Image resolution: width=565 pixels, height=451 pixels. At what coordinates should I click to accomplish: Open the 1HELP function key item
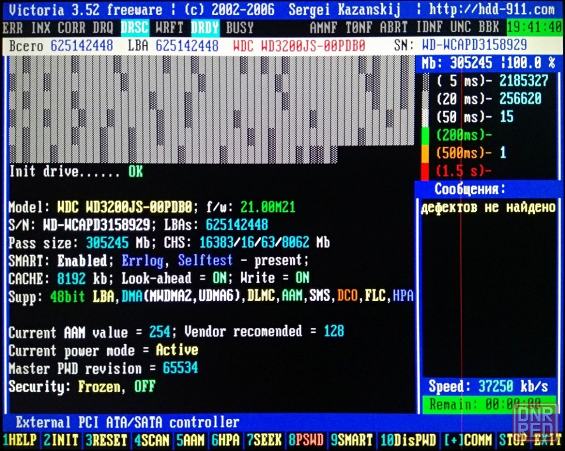tap(19, 440)
